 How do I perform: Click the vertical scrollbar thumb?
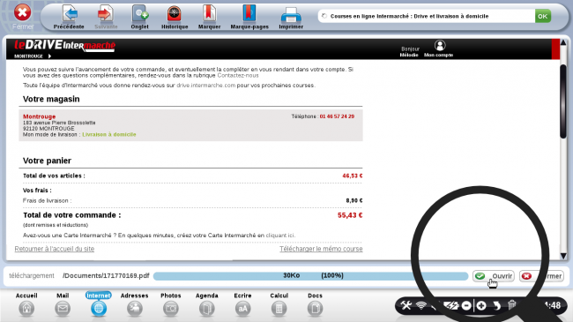[x=563, y=101]
